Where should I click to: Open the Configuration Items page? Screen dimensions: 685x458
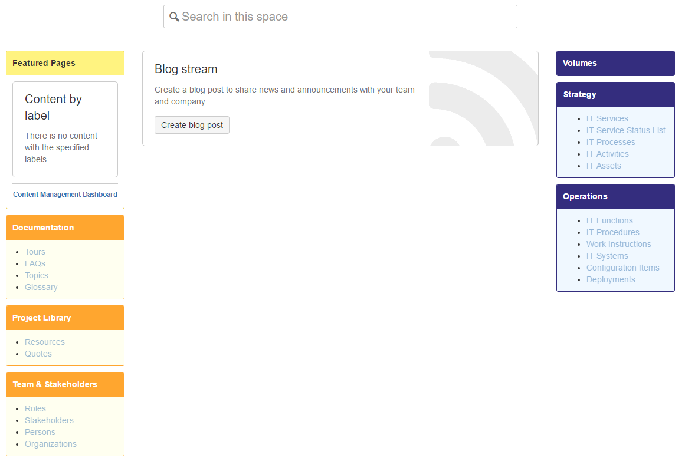click(623, 268)
